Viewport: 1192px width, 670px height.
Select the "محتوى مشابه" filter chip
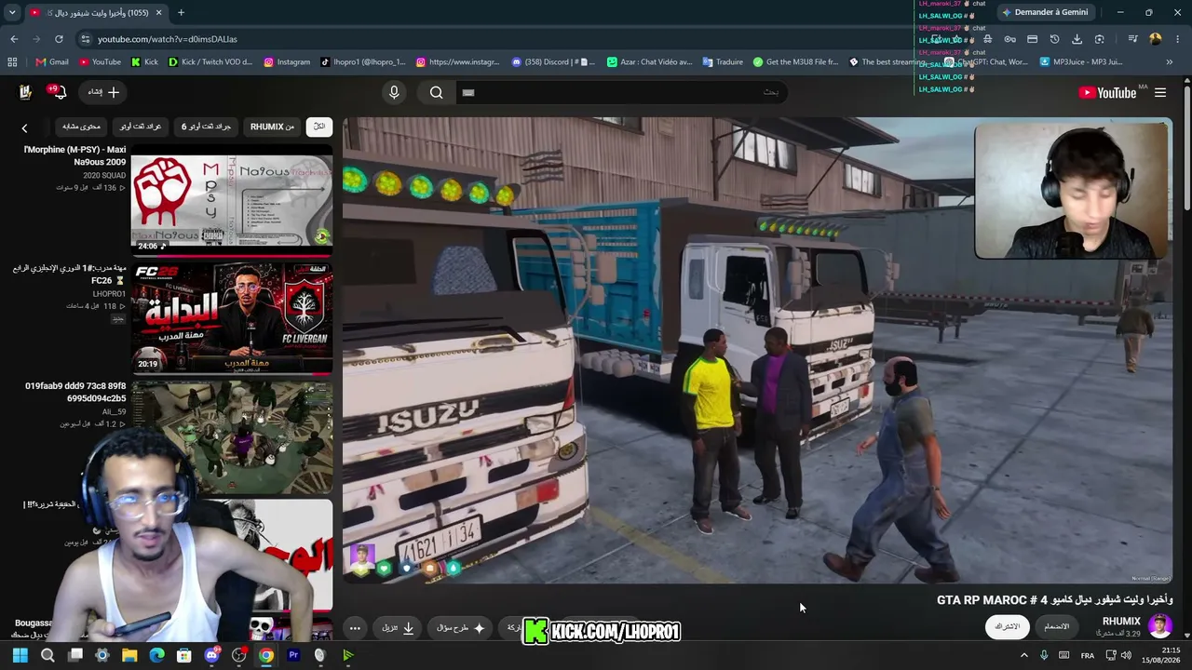(81, 127)
